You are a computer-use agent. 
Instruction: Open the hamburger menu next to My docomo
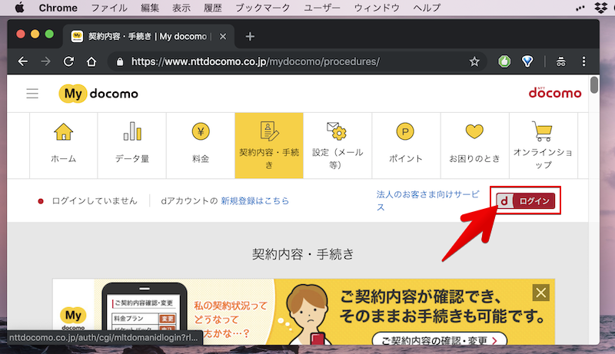tap(32, 94)
